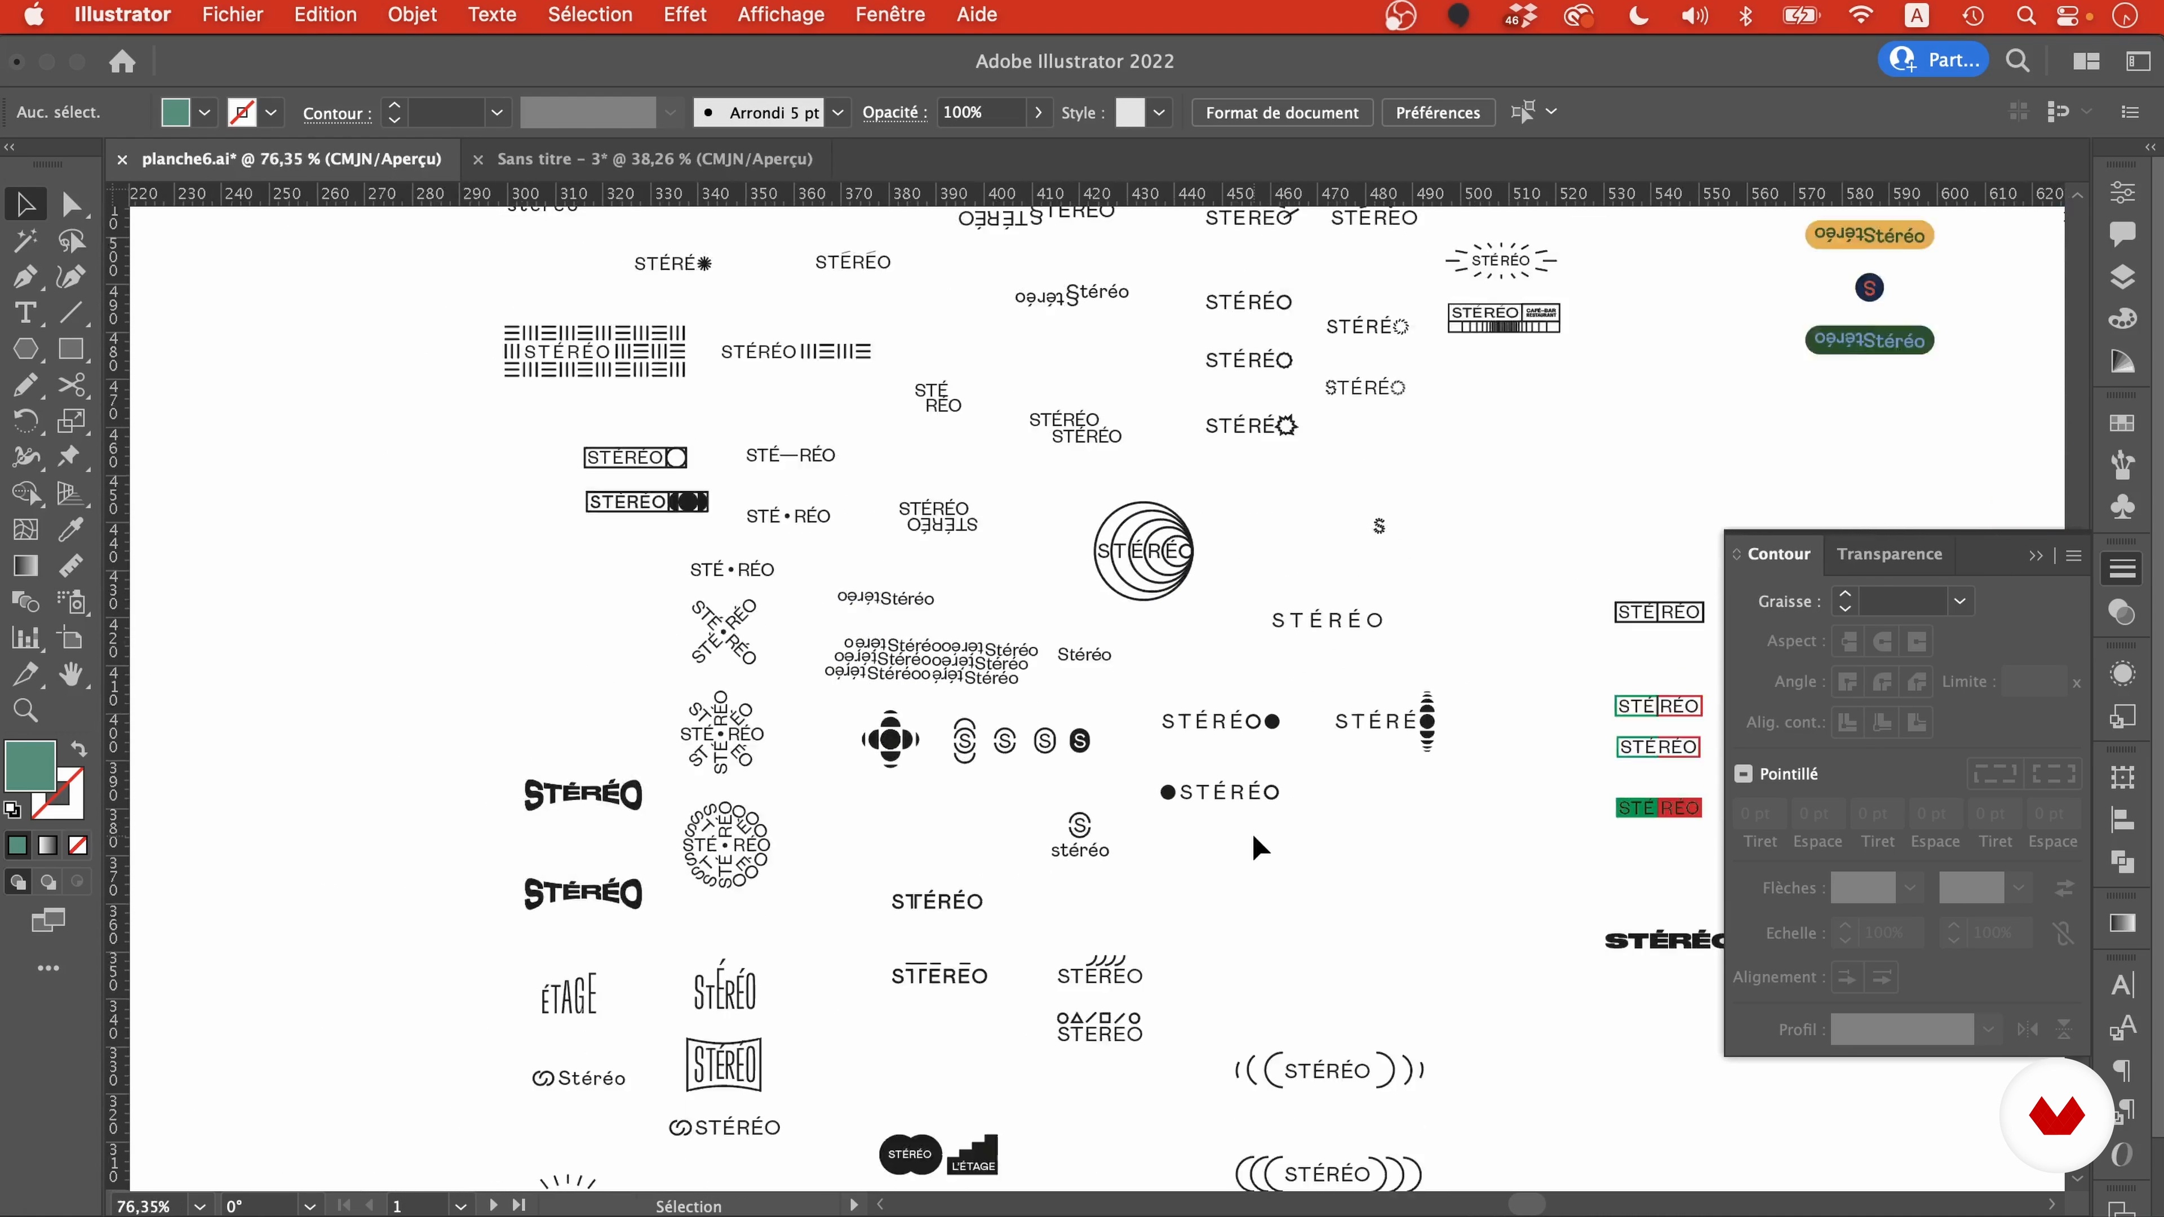Select the Type tool

pos(25,313)
